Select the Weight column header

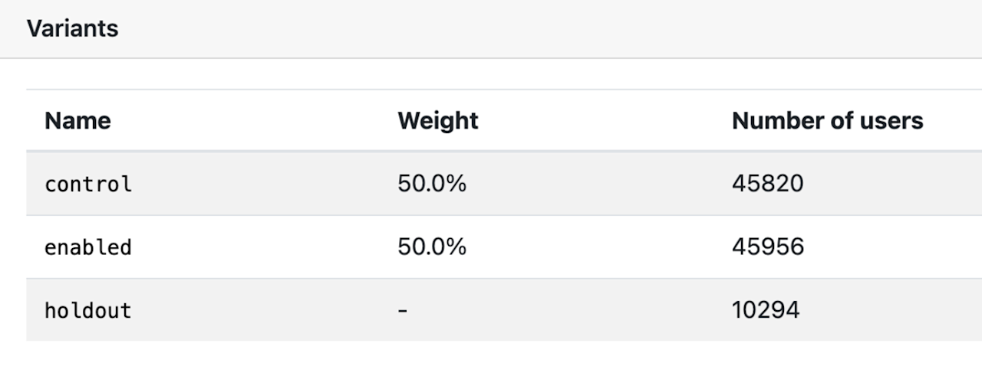pos(438,120)
